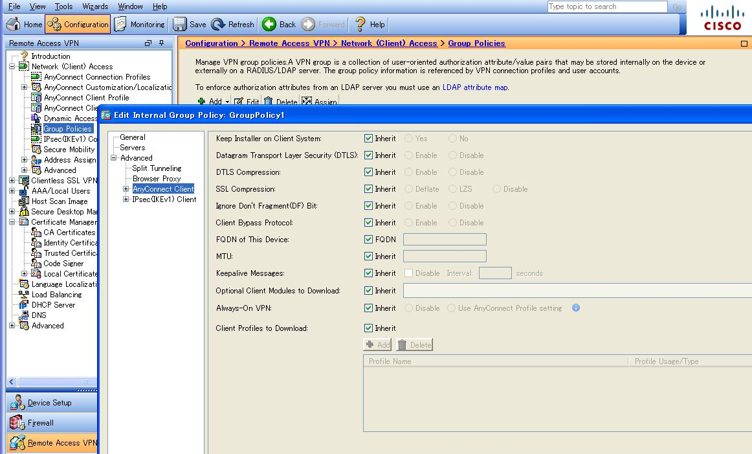The image size is (752, 454).
Task: Select AnyConnect Connection Profiles icon
Action: tap(36, 77)
